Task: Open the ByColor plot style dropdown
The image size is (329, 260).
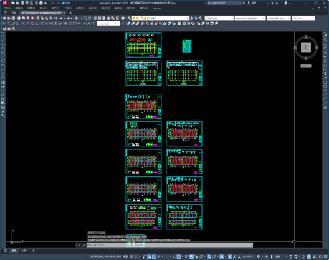Action: pyautogui.click(x=303, y=19)
